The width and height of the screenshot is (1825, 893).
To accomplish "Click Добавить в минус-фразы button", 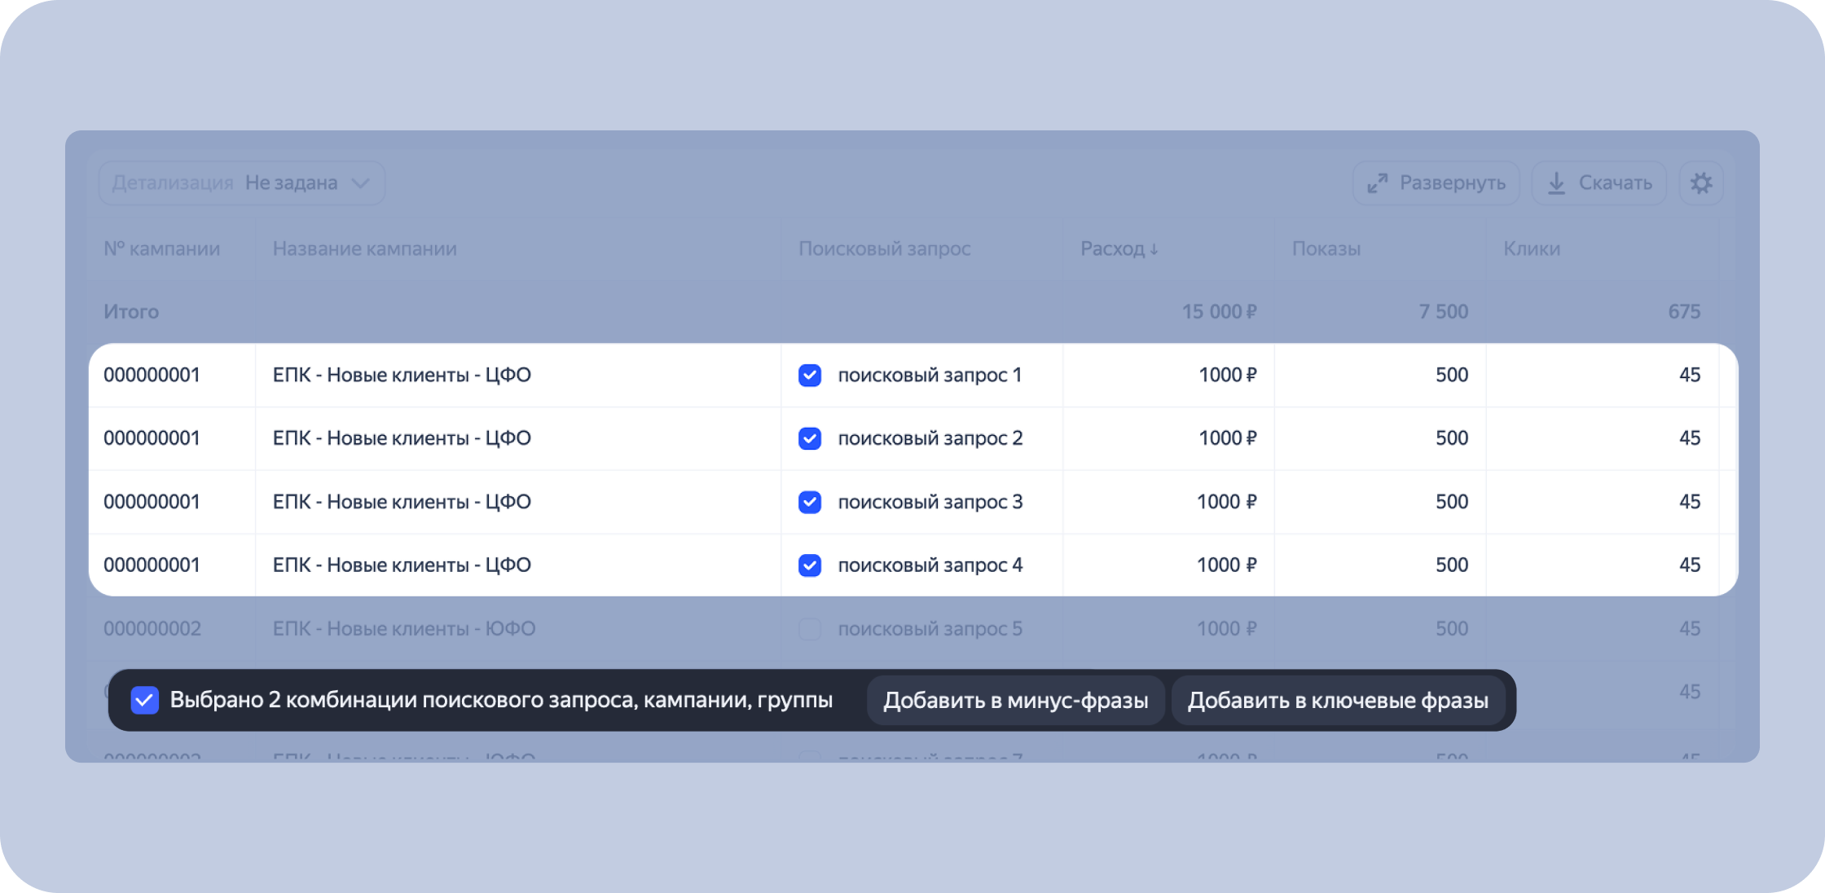I will pos(1016,701).
